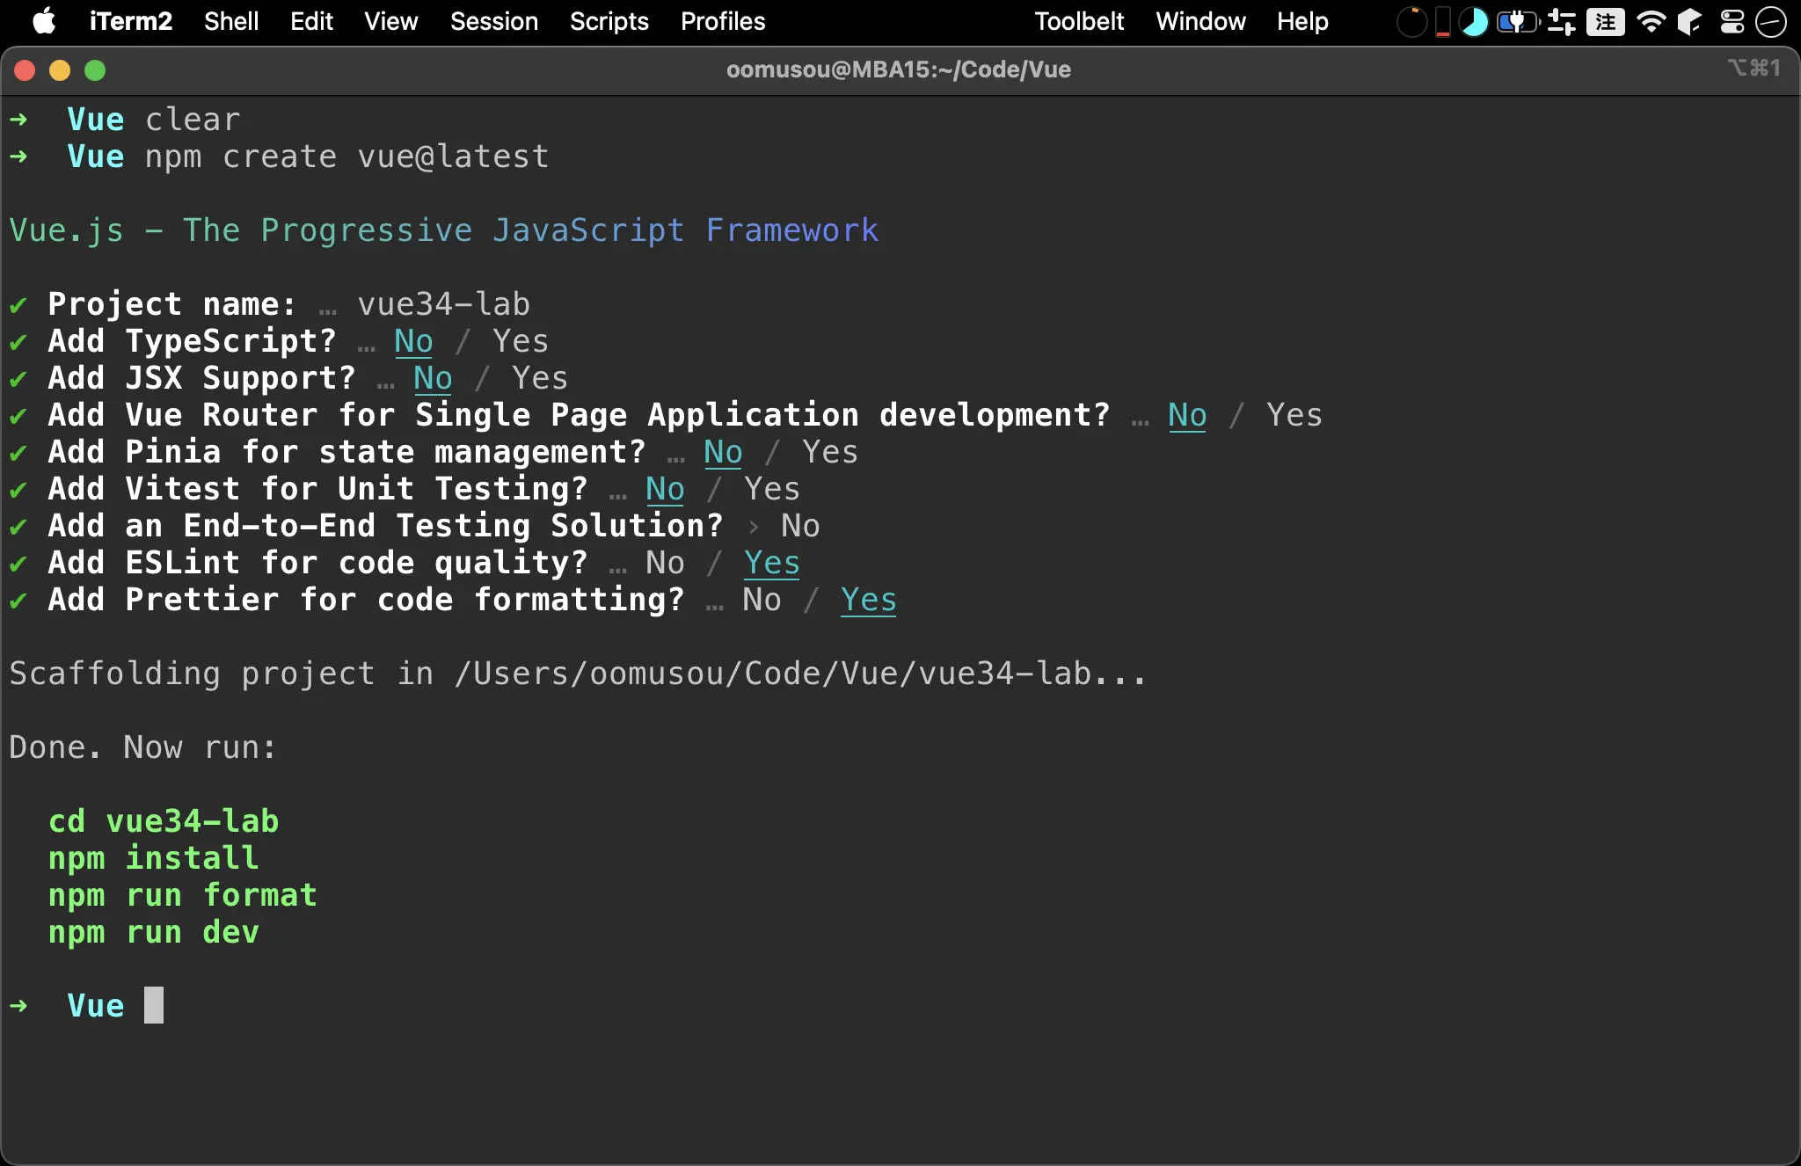Open the Window menu
1801x1166 pixels.
click(x=1200, y=21)
